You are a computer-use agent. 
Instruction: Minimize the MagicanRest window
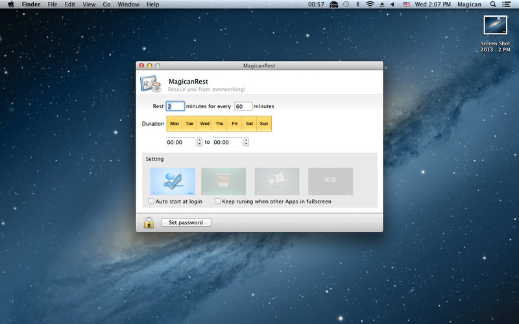[150, 65]
